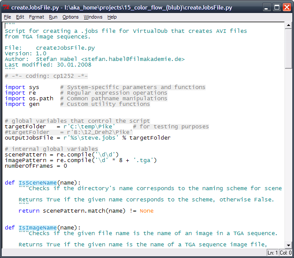
Task: Maximize the IDLE editor window
Action: (278, 7)
